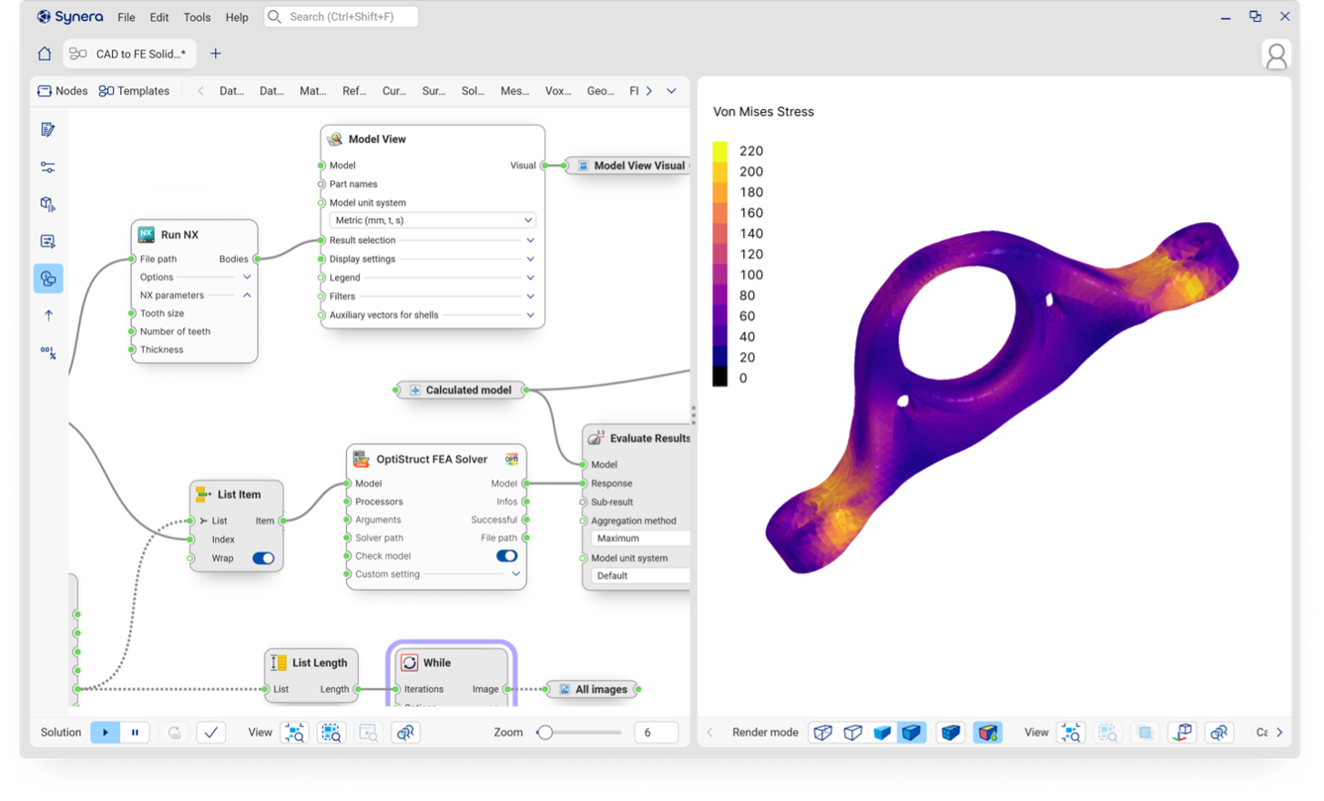
Task: Toggle the Wrap switch on List Item node
Action: [x=263, y=558]
